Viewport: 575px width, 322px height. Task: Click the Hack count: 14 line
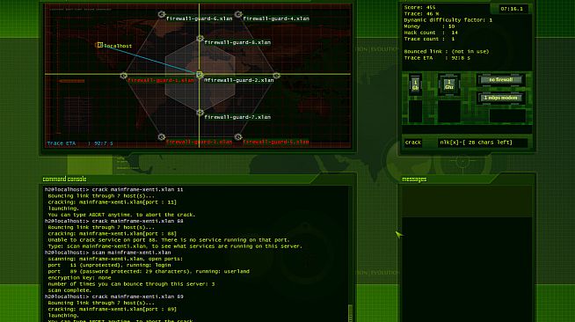tap(431, 33)
